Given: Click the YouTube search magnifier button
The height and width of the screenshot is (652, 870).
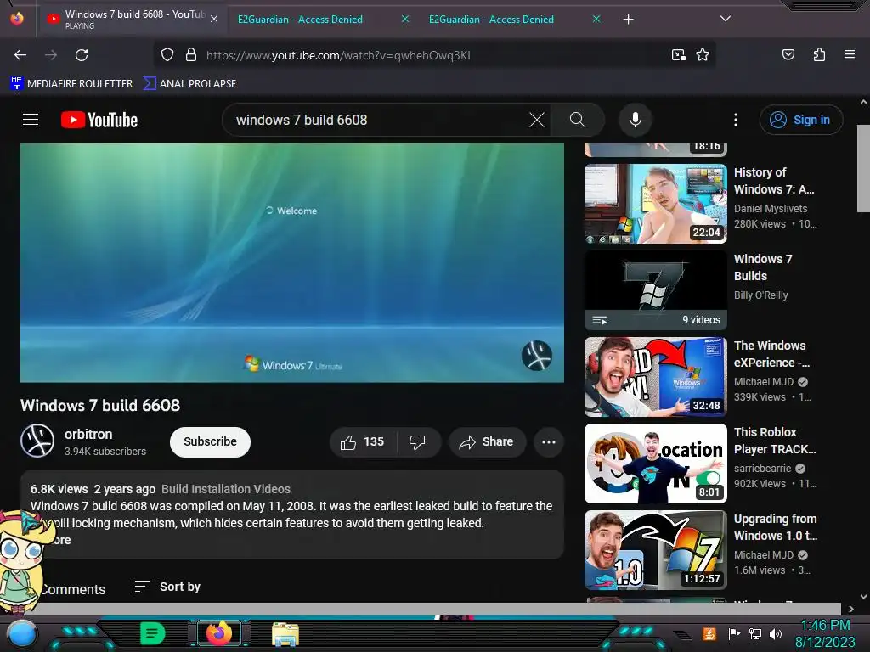Looking at the screenshot, I should pyautogui.click(x=577, y=120).
